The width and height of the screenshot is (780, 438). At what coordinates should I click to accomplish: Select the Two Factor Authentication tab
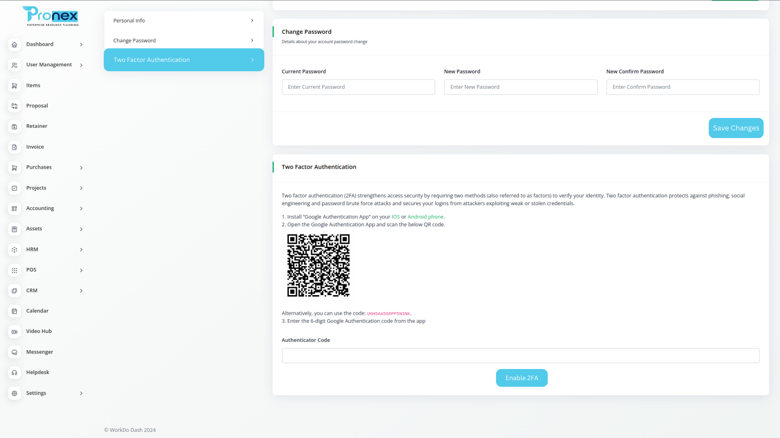[x=184, y=60]
